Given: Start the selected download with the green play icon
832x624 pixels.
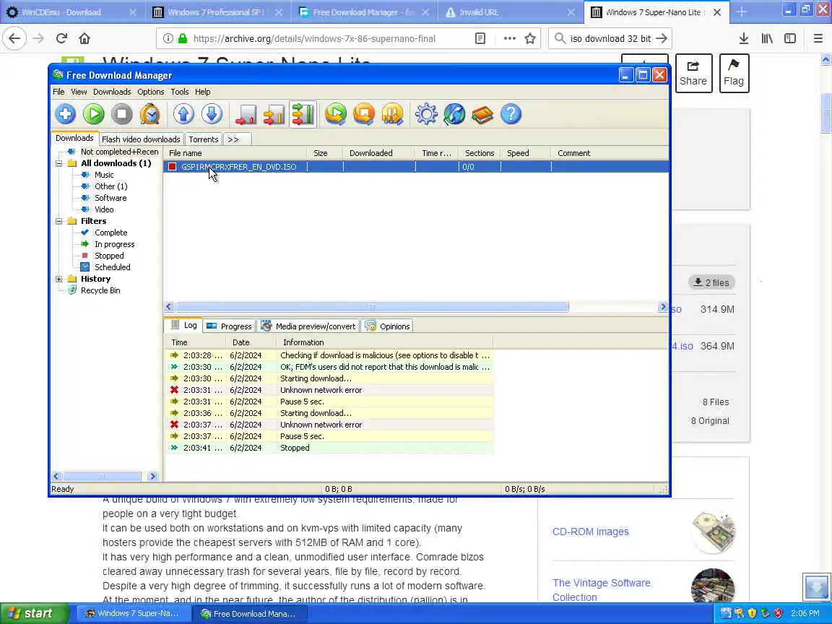Looking at the screenshot, I should point(94,114).
